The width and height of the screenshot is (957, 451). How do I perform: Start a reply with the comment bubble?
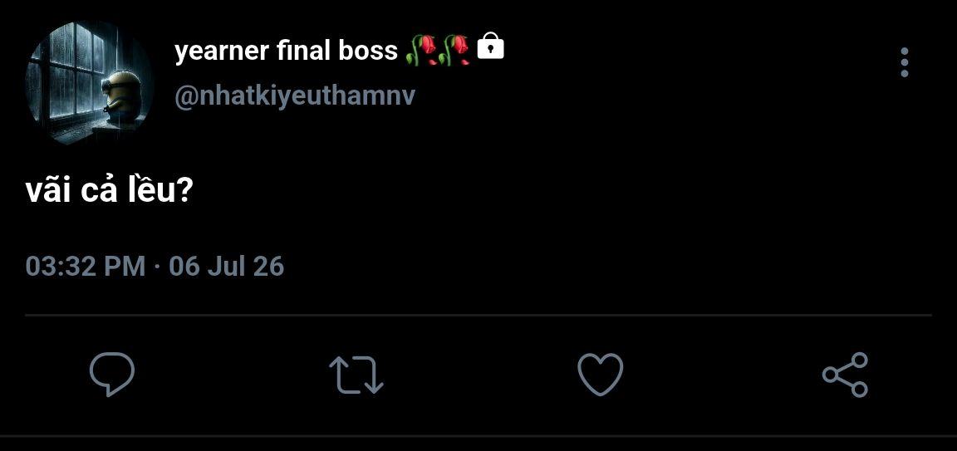(112, 374)
